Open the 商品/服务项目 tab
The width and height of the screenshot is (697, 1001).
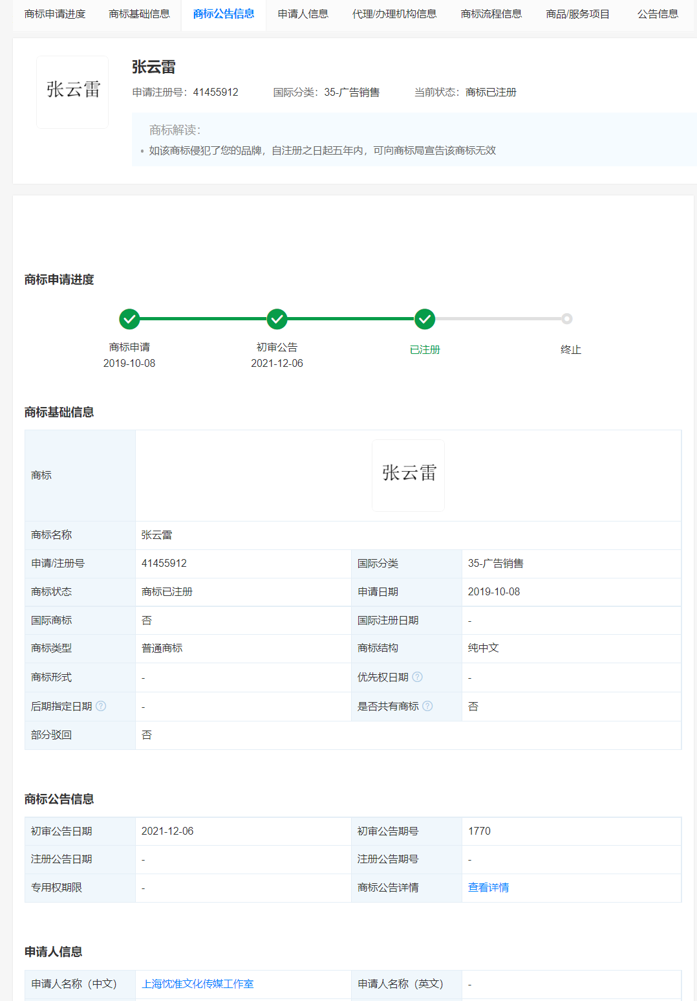tap(578, 14)
